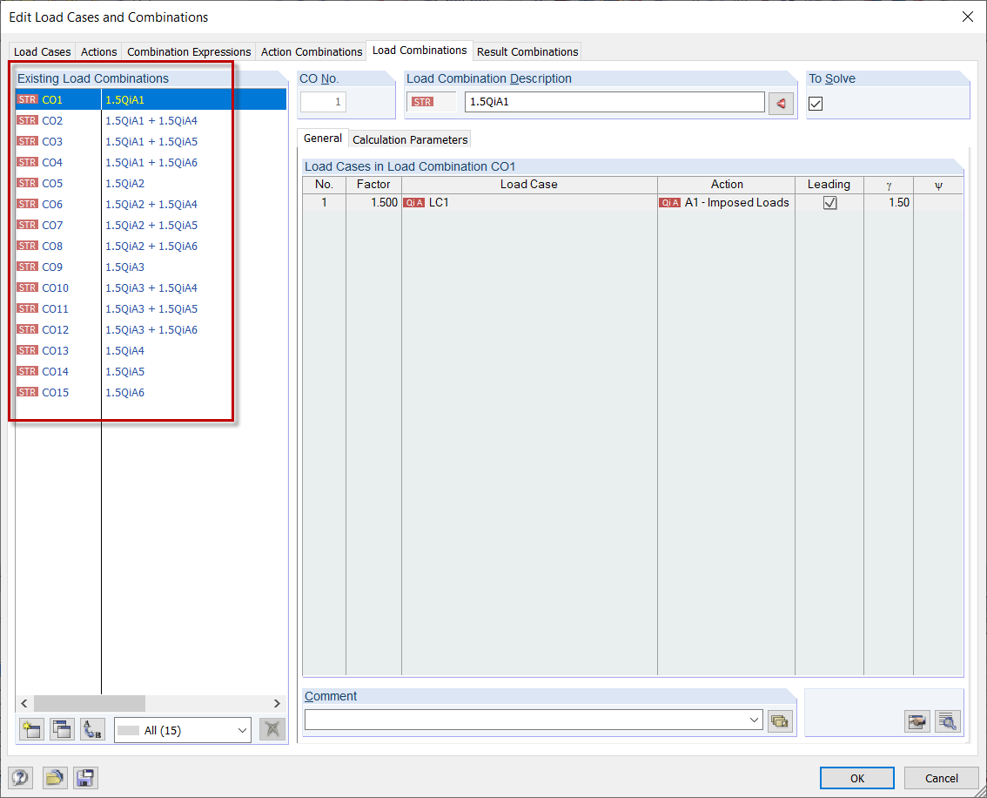Click the scroll-right arrow of combinations list
The height and width of the screenshot is (798, 987).
277,704
